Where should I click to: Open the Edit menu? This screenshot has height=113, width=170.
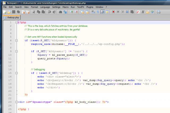tap(11, 7)
